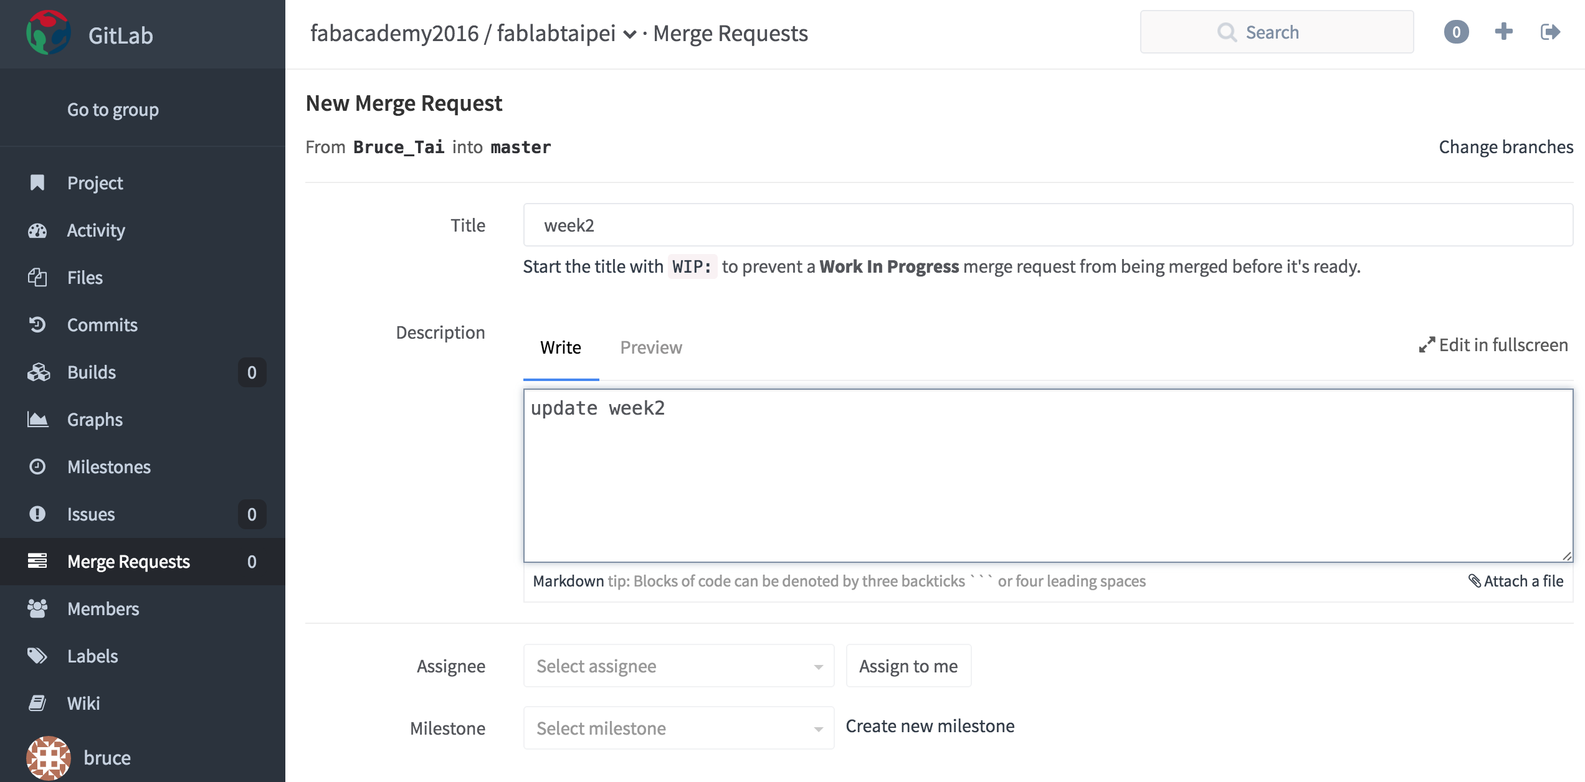Open Commits in the sidebar
Image resolution: width=1585 pixels, height=782 pixels.
click(143, 325)
